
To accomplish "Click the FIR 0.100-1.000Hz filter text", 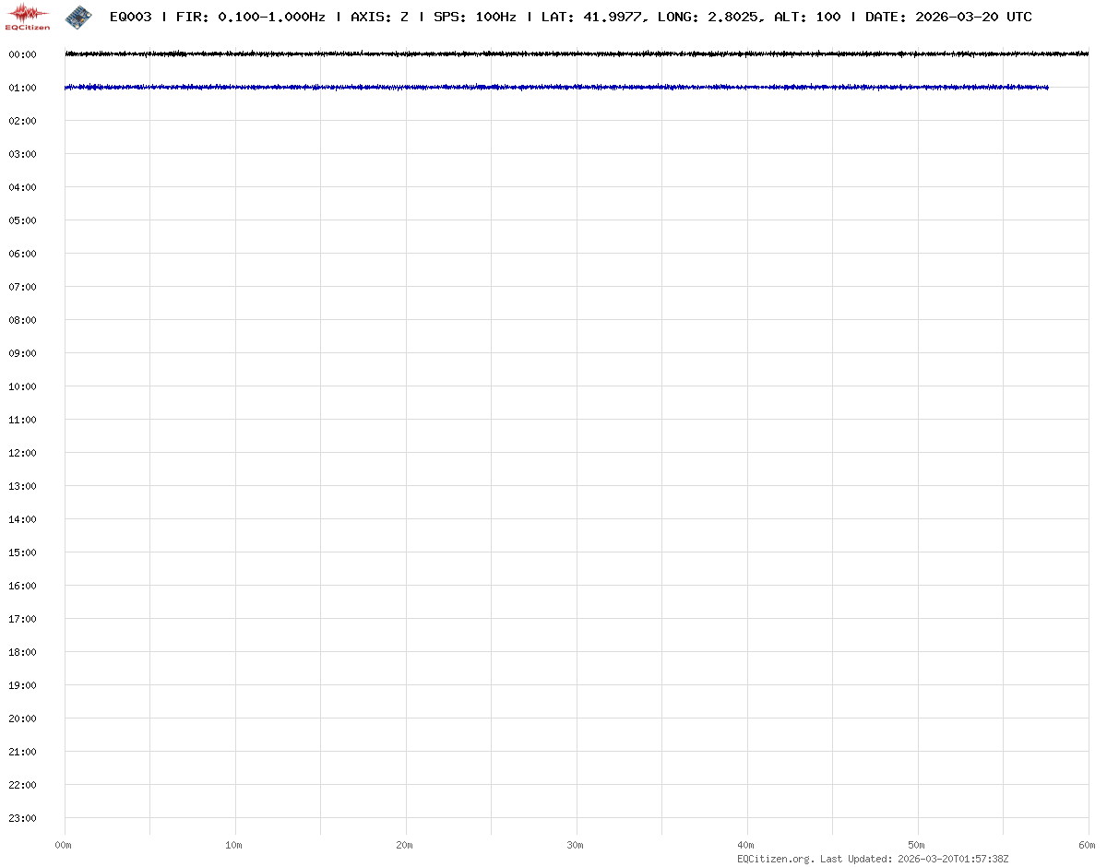I will (x=250, y=17).
